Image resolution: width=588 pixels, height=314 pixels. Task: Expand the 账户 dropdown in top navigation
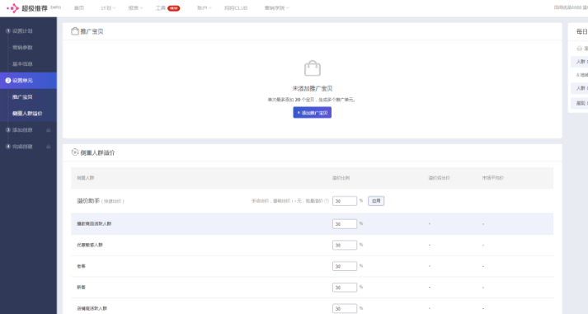click(x=204, y=8)
